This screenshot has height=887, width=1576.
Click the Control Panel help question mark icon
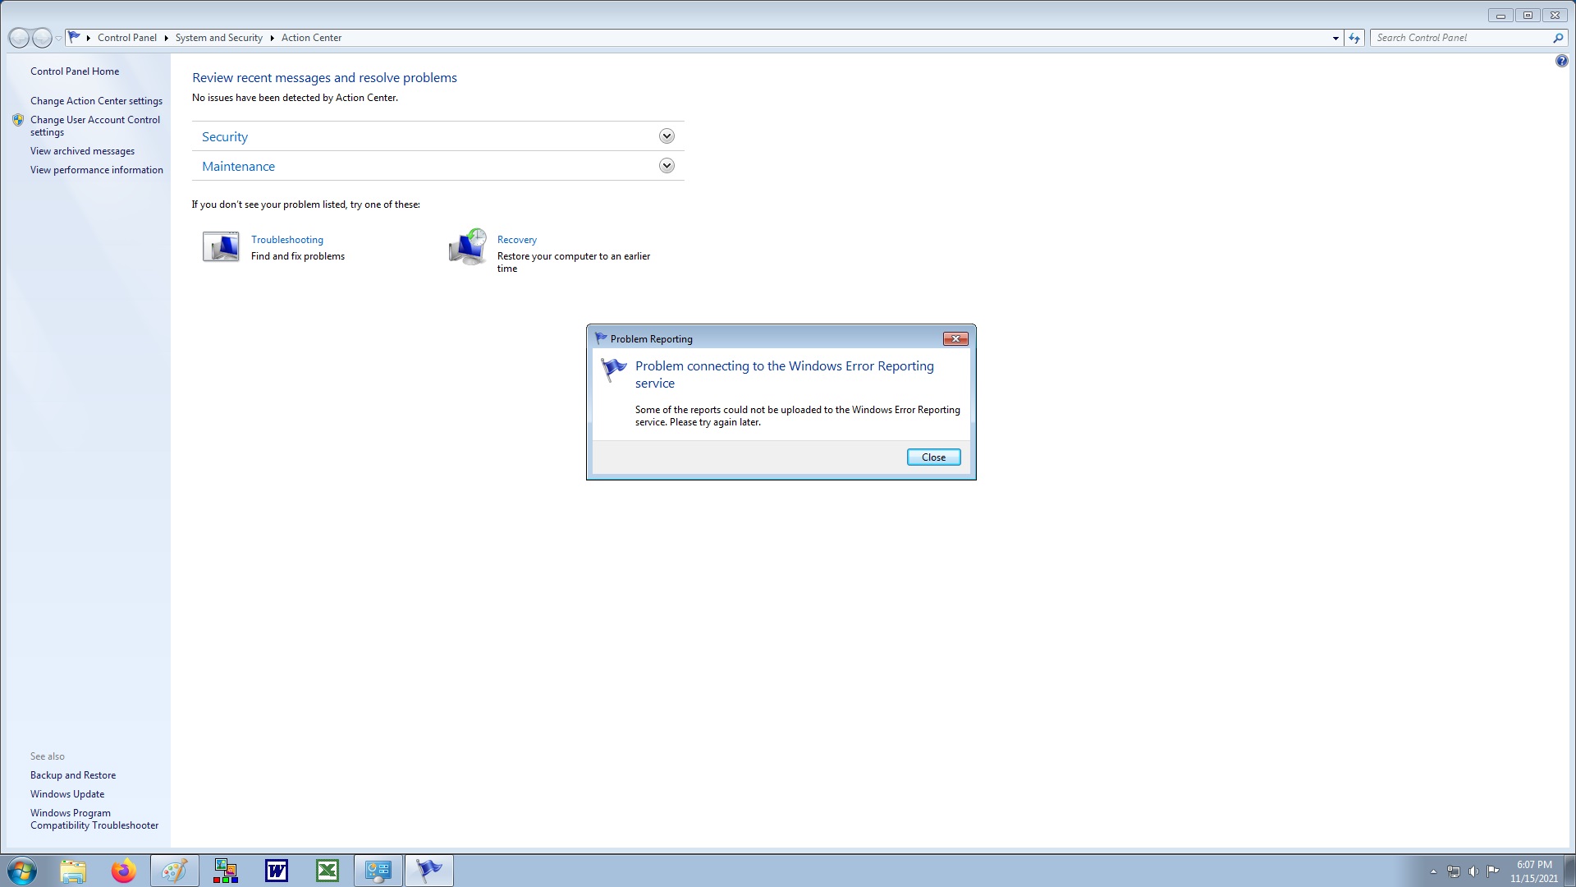point(1561,61)
